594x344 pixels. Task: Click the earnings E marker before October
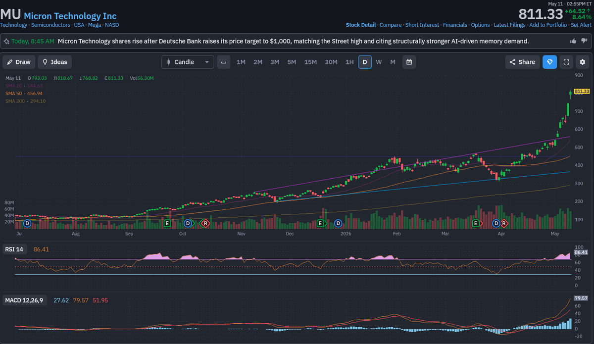pyautogui.click(x=167, y=224)
